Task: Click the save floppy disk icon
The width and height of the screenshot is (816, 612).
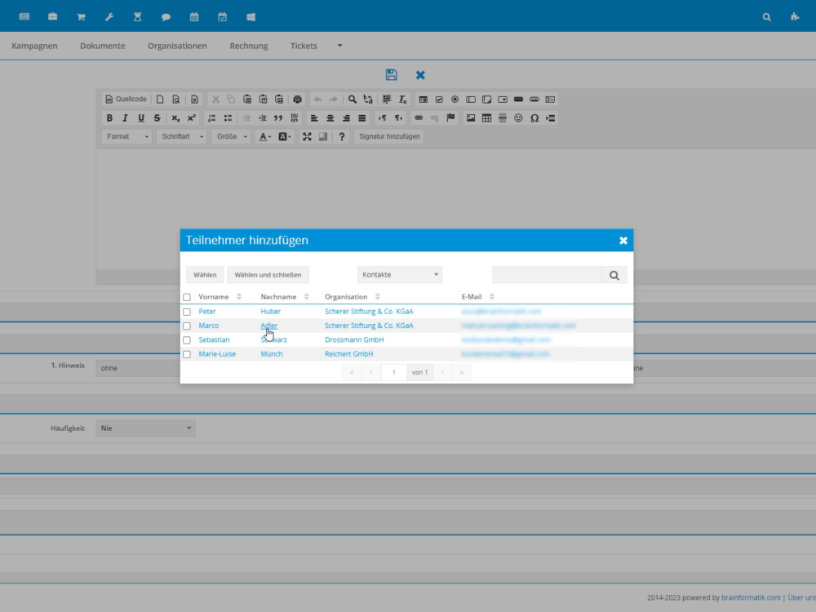Action: (391, 75)
